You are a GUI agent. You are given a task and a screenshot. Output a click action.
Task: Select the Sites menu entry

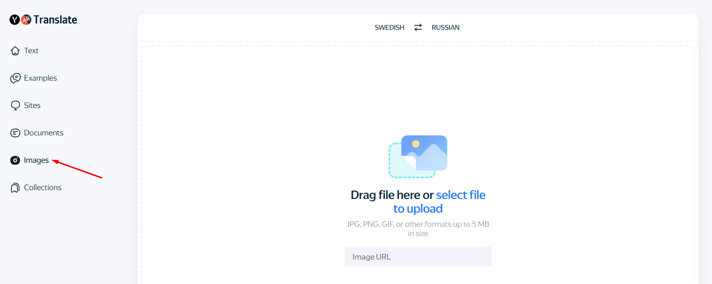point(32,105)
